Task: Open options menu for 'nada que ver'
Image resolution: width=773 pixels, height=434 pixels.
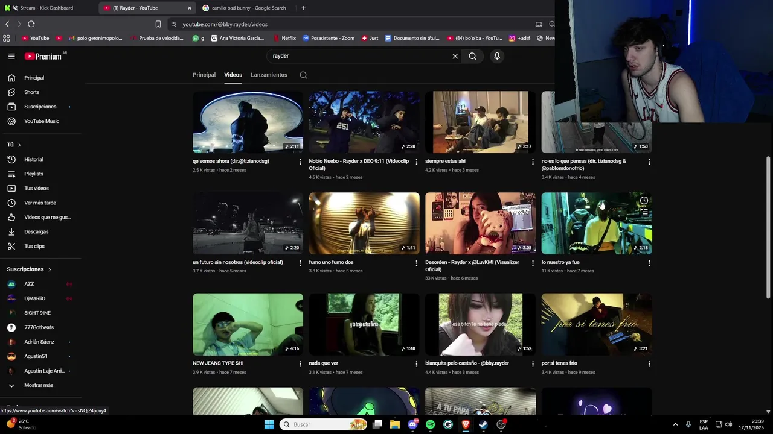Action: click(x=416, y=364)
